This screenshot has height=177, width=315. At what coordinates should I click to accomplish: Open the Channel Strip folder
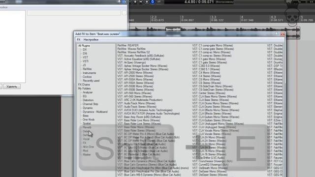pos(91,104)
